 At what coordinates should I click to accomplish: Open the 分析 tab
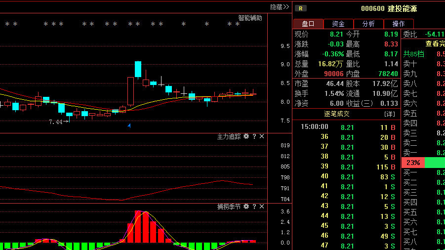(x=368, y=24)
